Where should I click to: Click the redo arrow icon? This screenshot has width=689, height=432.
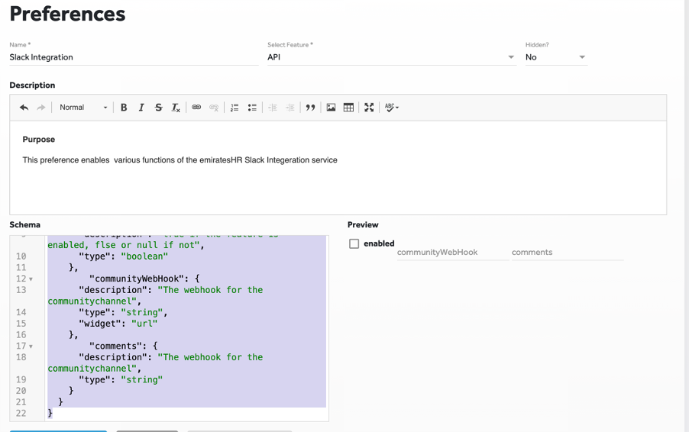40,108
